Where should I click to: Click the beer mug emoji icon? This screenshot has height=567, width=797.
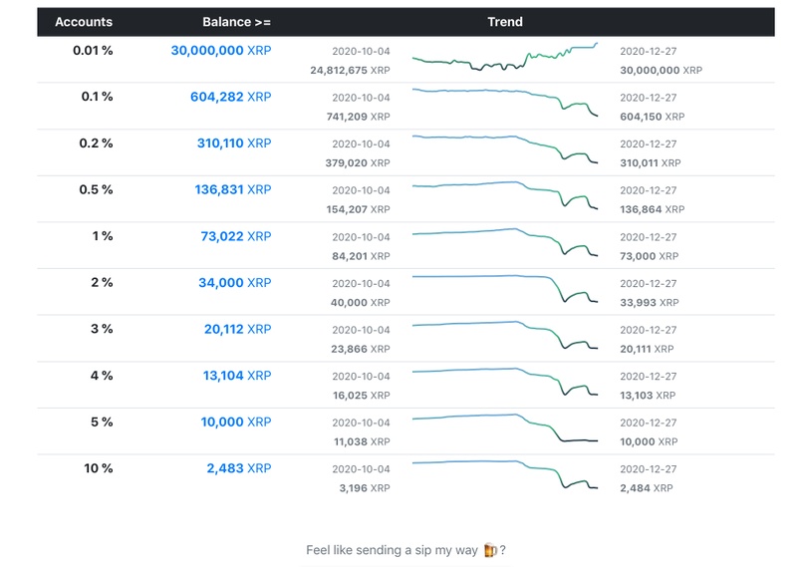[x=489, y=550]
